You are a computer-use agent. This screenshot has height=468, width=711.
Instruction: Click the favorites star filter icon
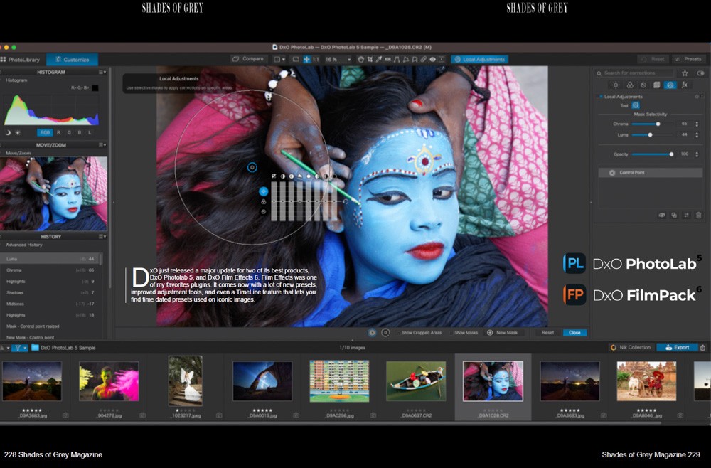685,73
